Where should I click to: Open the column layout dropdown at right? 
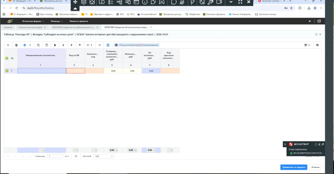[307, 45]
